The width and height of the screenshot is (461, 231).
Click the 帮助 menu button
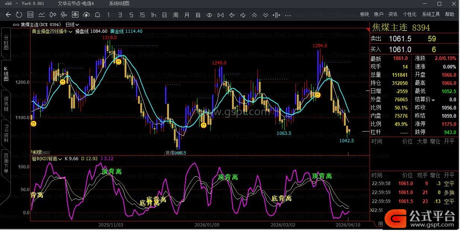[x=449, y=14]
